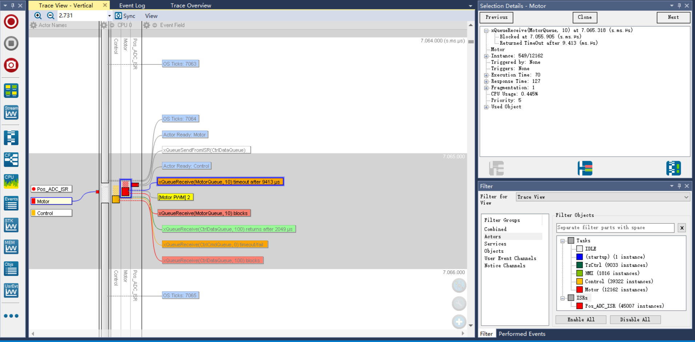
Task: Start recording with the red record icon
Action: coord(11,21)
